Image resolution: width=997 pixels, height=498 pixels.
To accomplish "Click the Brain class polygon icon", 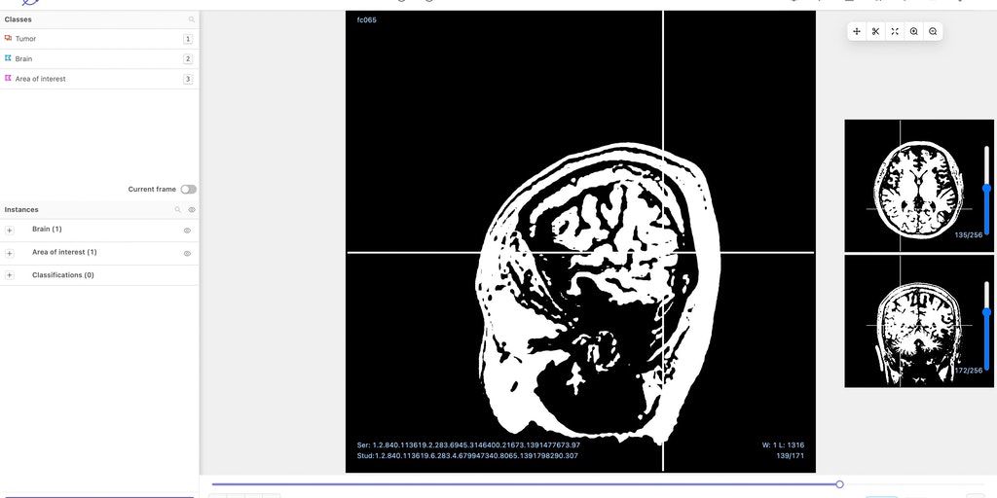I will (8, 58).
